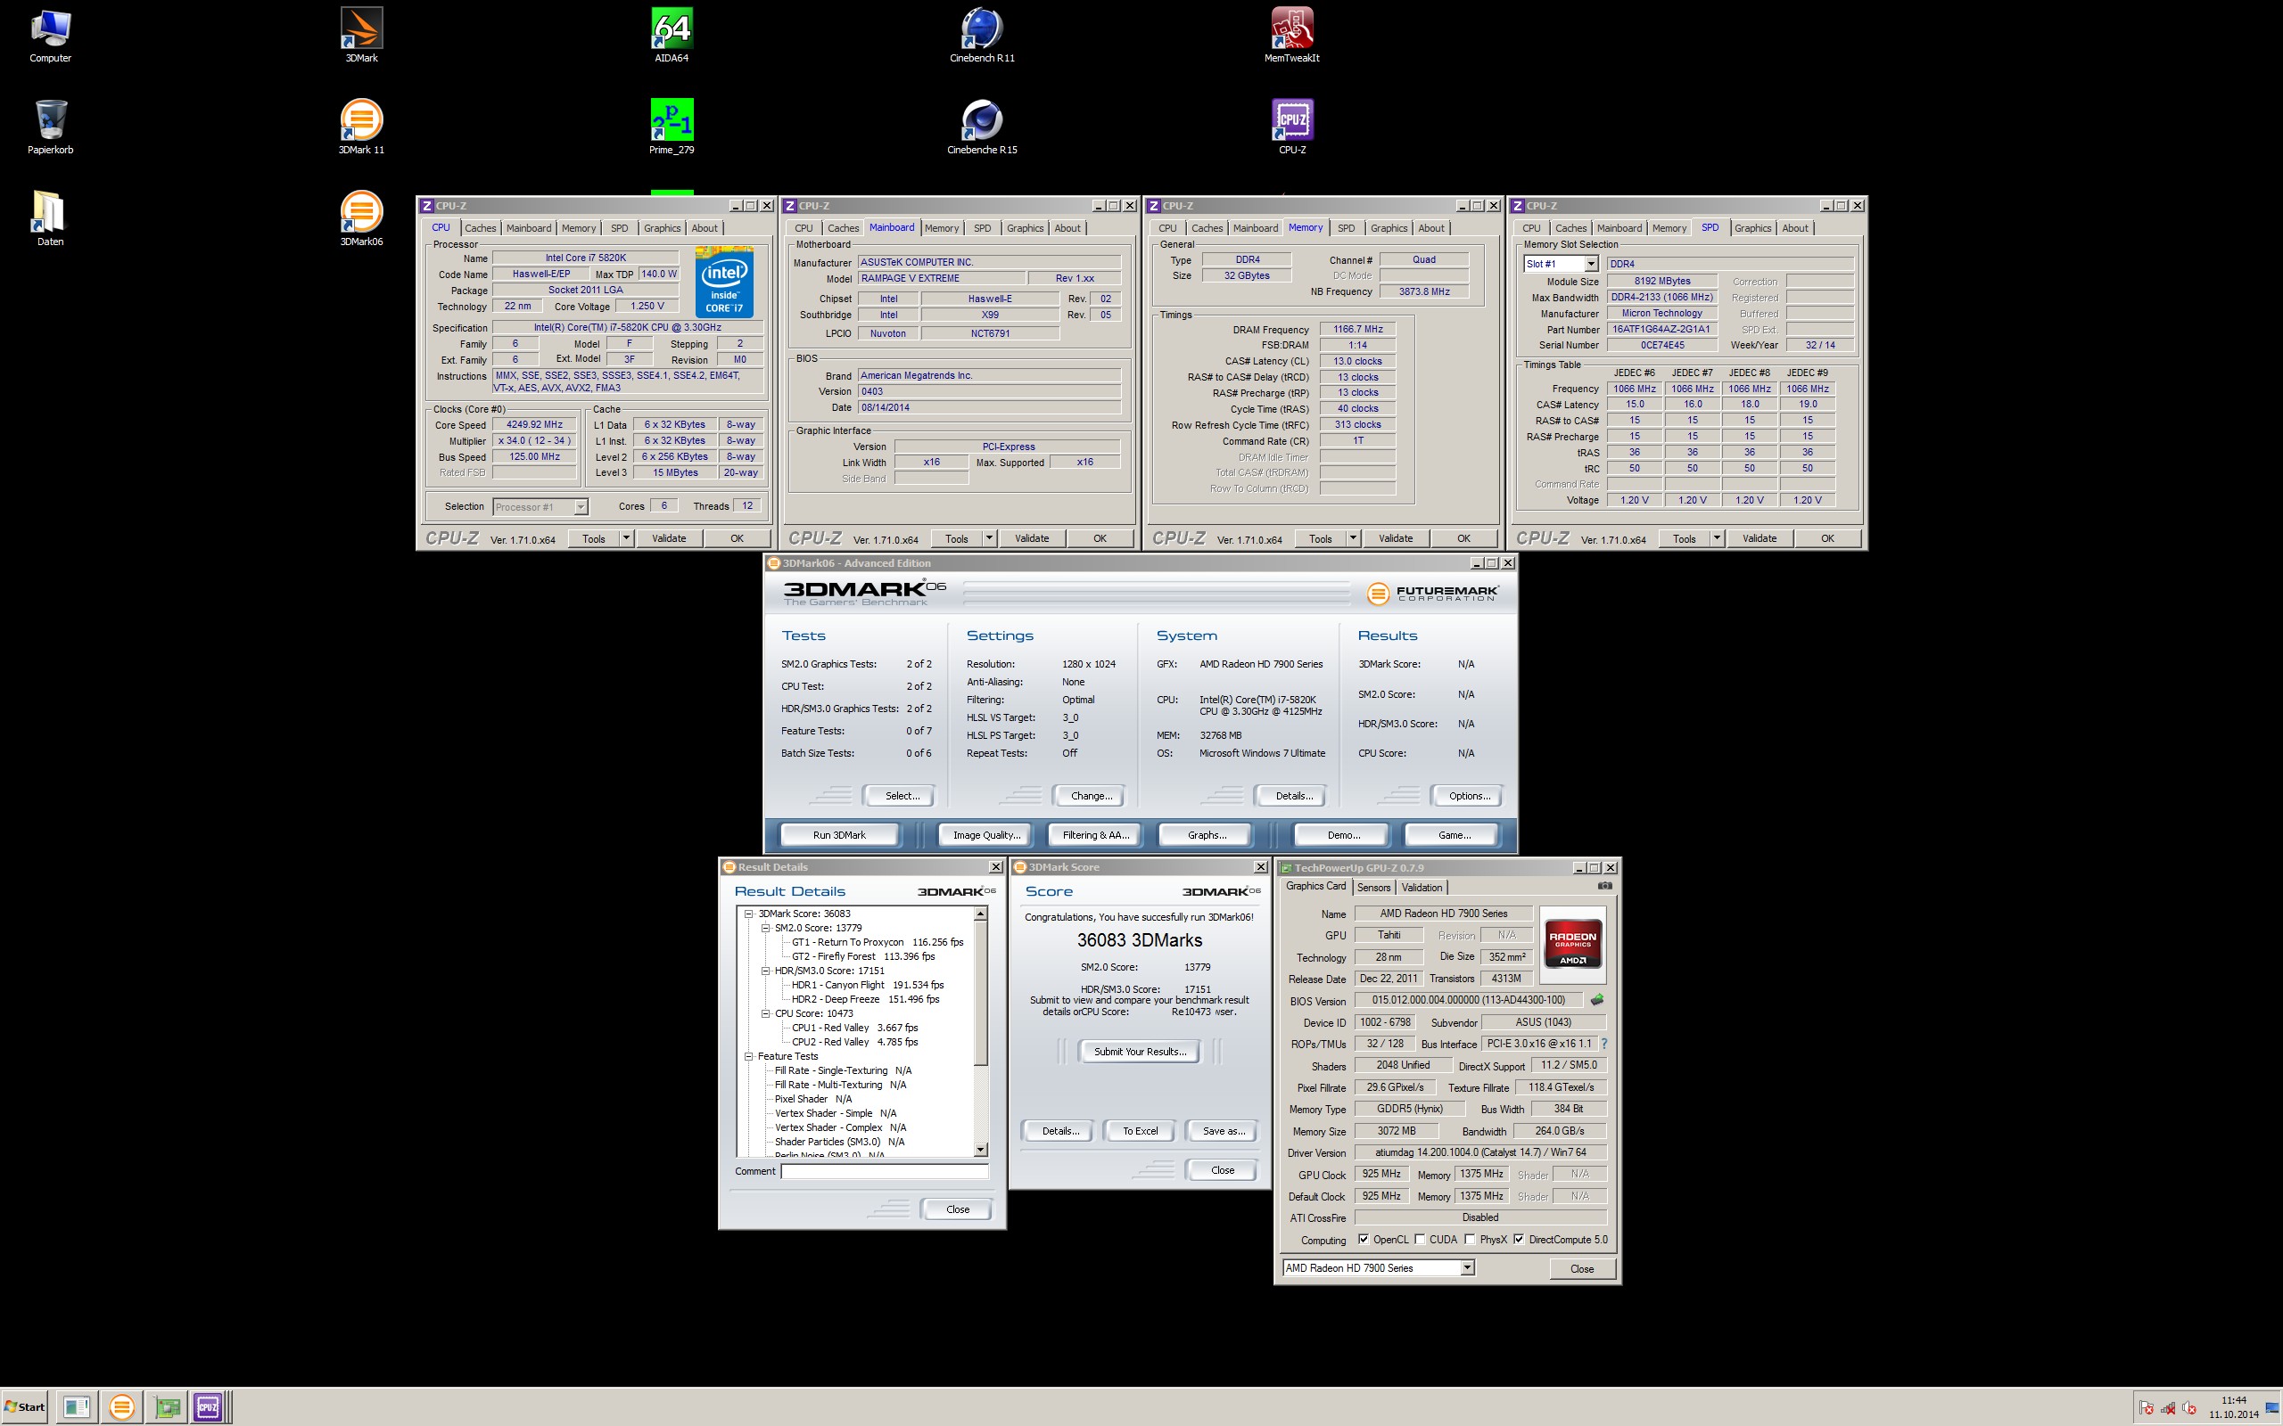
Task: Open Tools dropdown arrow in CPU-Z Mainboard window
Action: [990, 537]
